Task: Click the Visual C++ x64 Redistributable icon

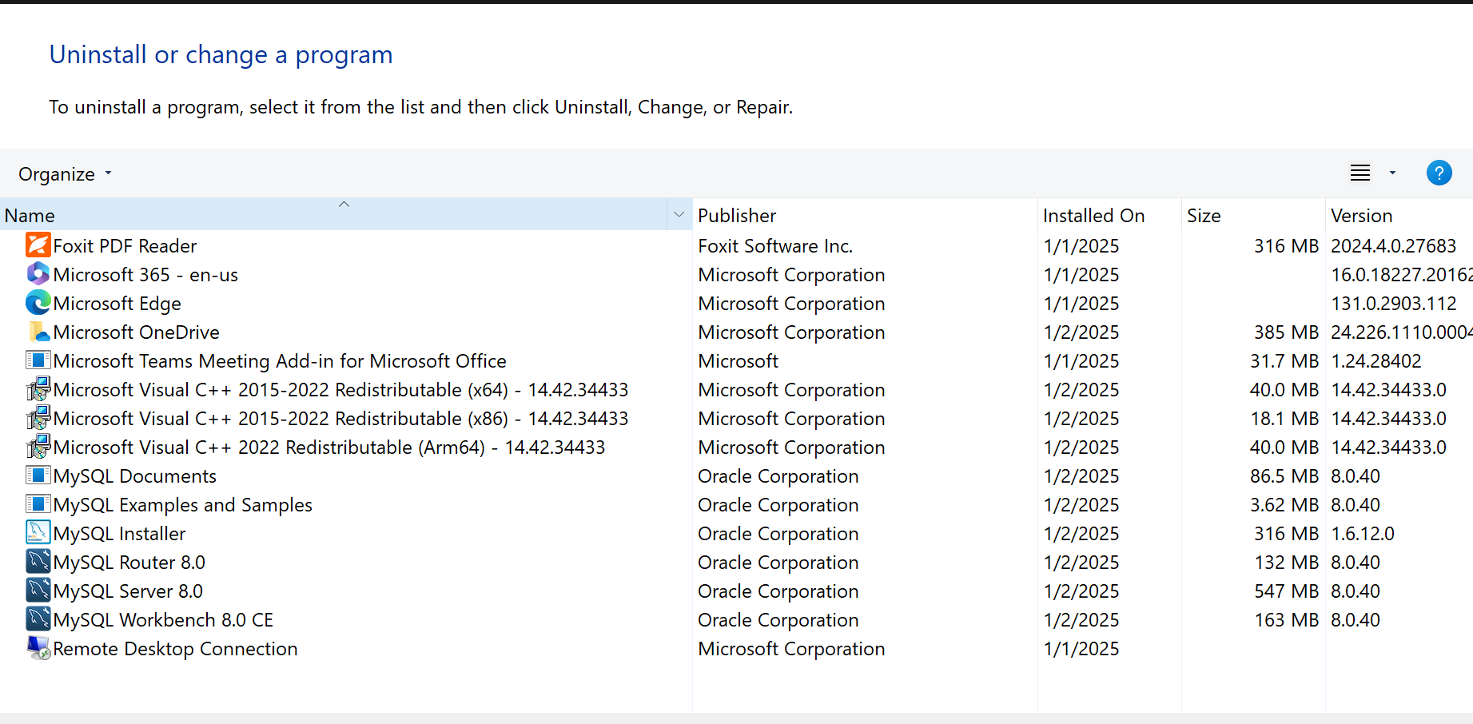Action: coord(38,388)
